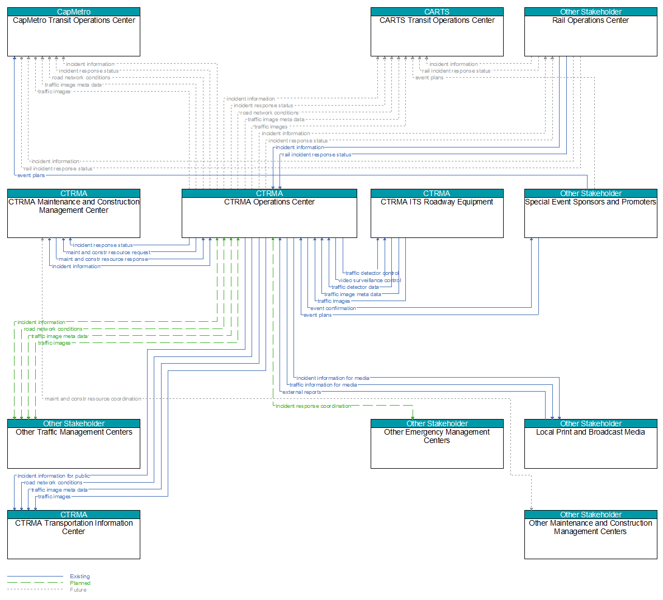Click 'traffic information for media' label
Screen dimensions: 663x600
(323, 384)
